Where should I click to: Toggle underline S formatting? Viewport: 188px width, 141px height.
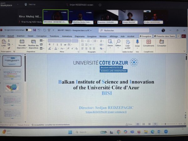(x=57, y=44)
